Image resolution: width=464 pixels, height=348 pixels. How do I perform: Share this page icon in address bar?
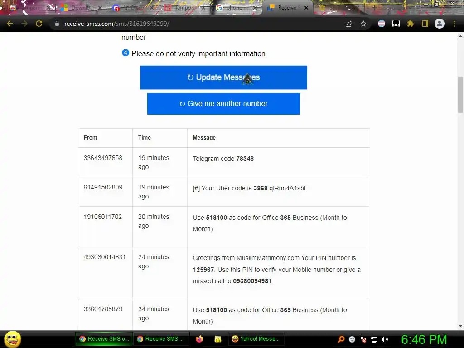click(x=349, y=24)
